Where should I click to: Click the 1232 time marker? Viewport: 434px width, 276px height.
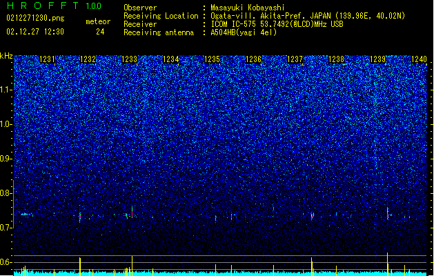(x=88, y=59)
